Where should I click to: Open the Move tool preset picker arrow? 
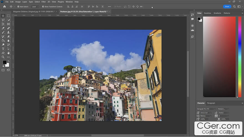tap(14, 7)
